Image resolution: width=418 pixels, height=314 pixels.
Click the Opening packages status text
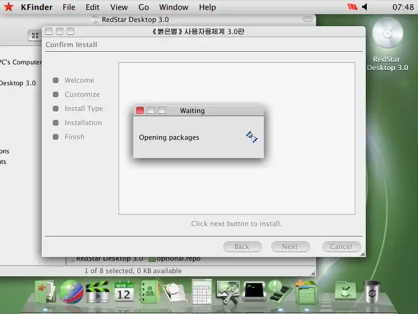[169, 138]
